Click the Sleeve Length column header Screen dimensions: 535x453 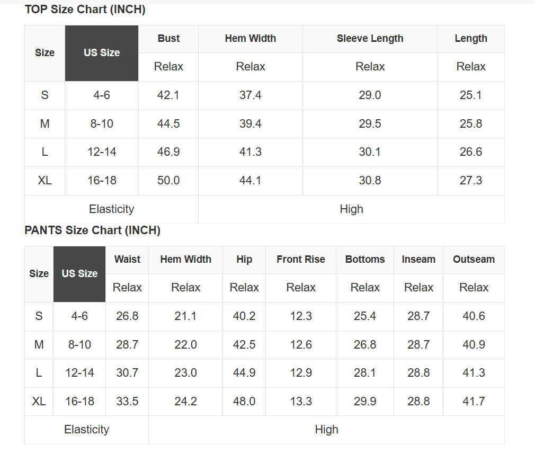[370, 39]
